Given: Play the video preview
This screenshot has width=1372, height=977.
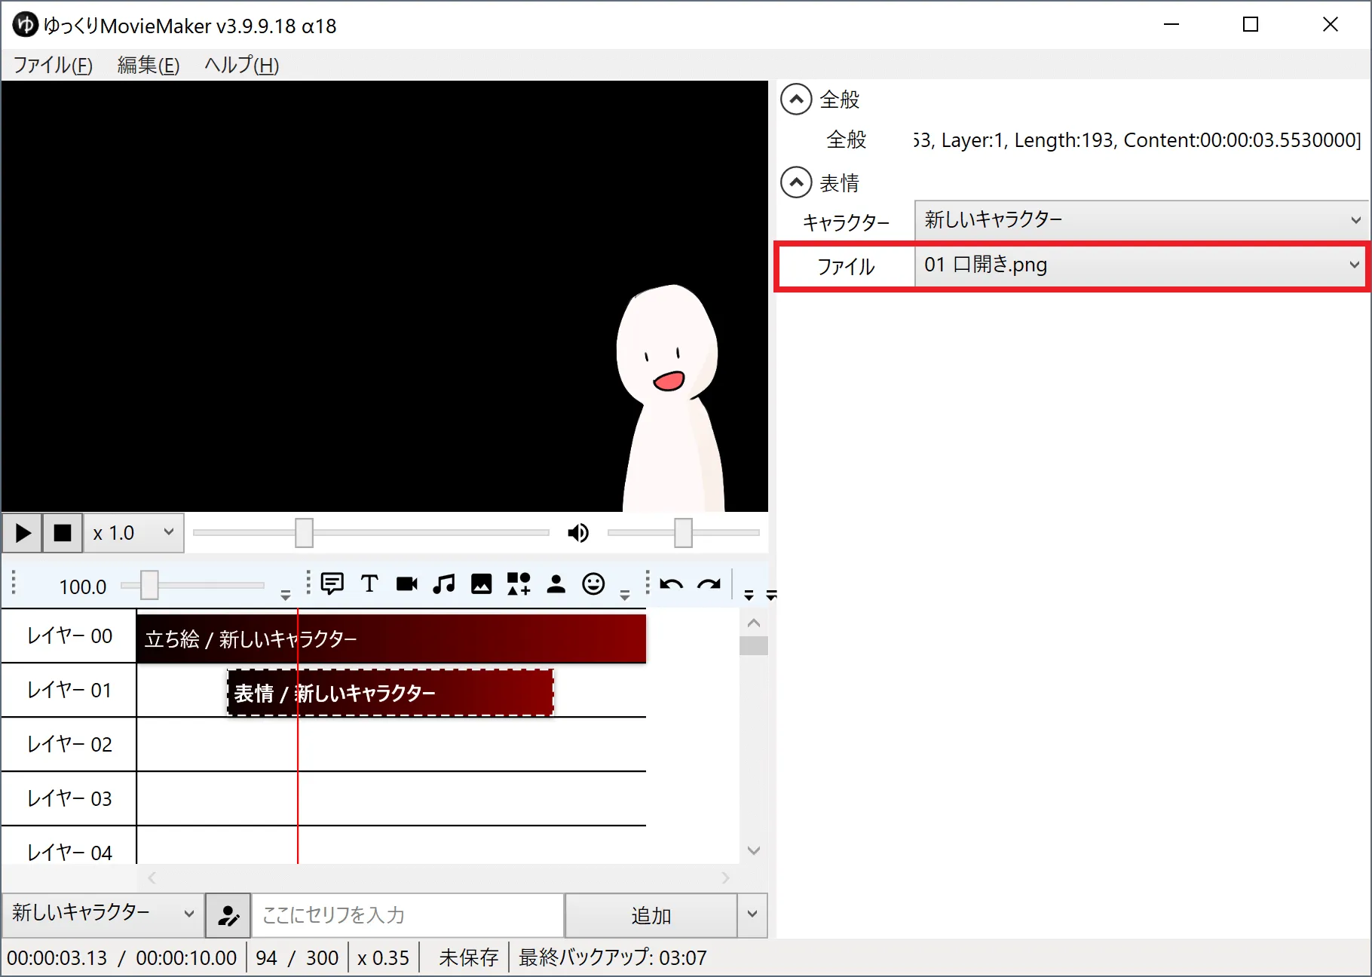Looking at the screenshot, I should tap(23, 533).
